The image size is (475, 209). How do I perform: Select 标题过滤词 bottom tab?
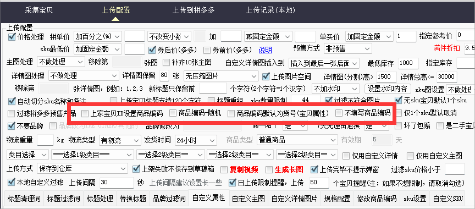click(63, 199)
